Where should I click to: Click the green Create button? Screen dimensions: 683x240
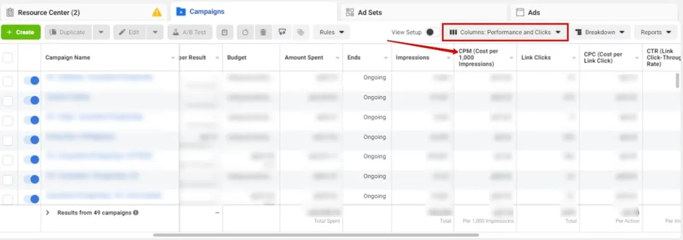coord(21,32)
